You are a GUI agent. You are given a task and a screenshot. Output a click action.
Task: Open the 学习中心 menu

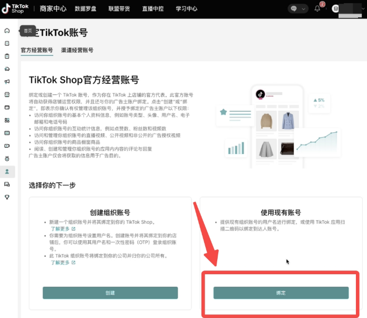click(187, 8)
